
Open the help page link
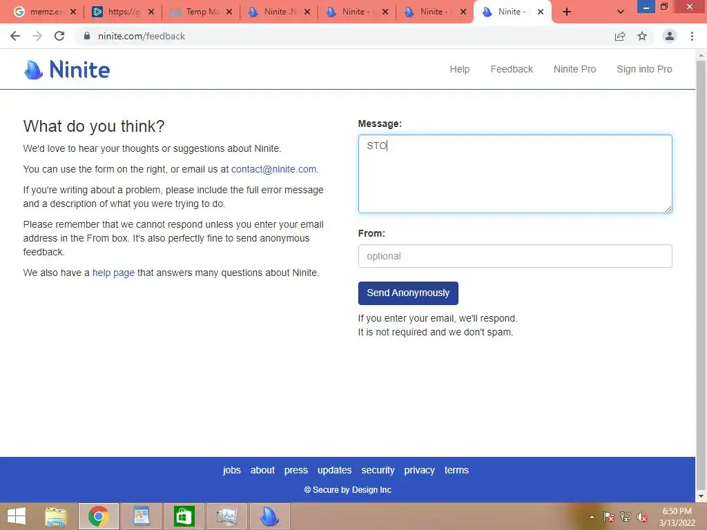pos(114,273)
